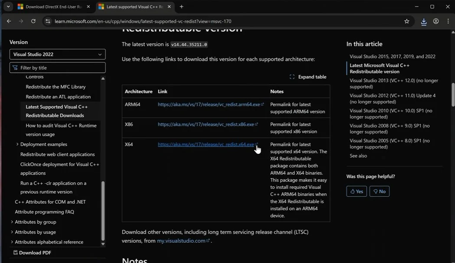This screenshot has width=455, height=263.
Task: Open the browser profile icon
Action: click(436, 21)
